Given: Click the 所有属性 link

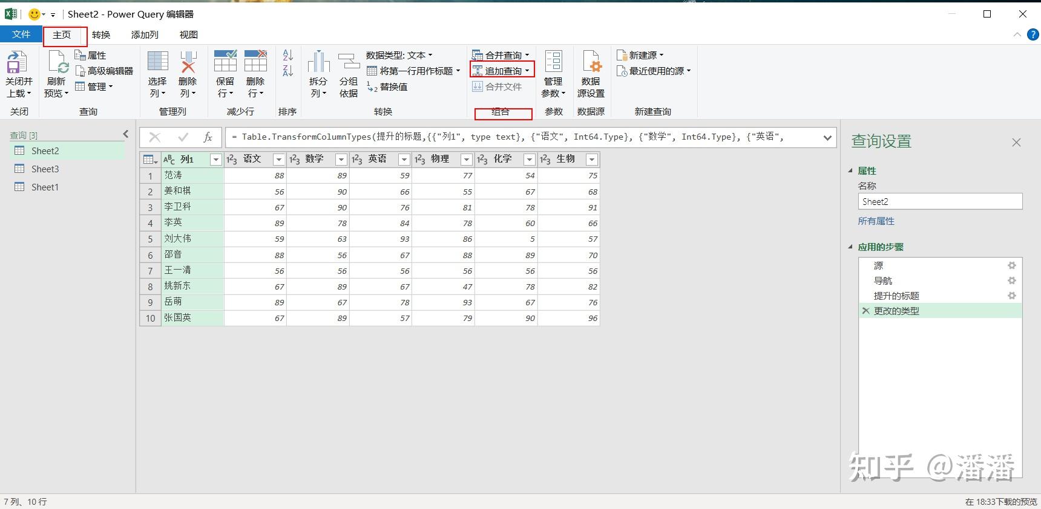Looking at the screenshot, I should [x=876, y=221].
